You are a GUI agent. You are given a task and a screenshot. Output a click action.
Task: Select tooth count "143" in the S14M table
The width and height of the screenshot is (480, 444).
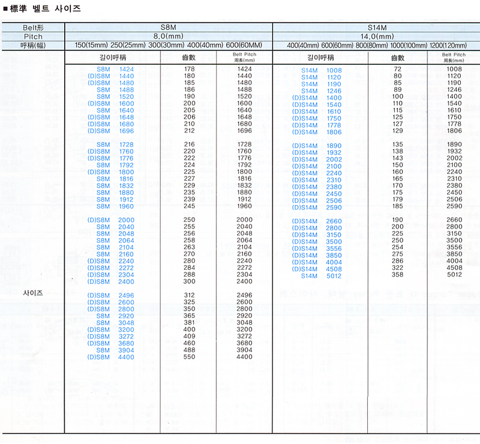[x=398, y=158]
